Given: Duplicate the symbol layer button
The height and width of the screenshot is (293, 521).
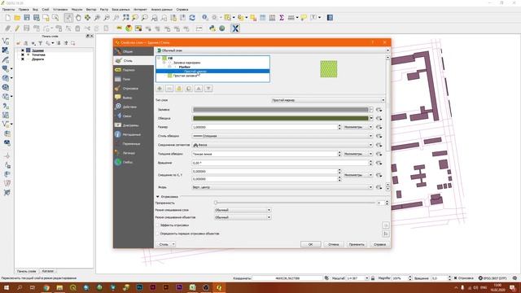Looking at the screenshot, I should [x=189, y=89].
